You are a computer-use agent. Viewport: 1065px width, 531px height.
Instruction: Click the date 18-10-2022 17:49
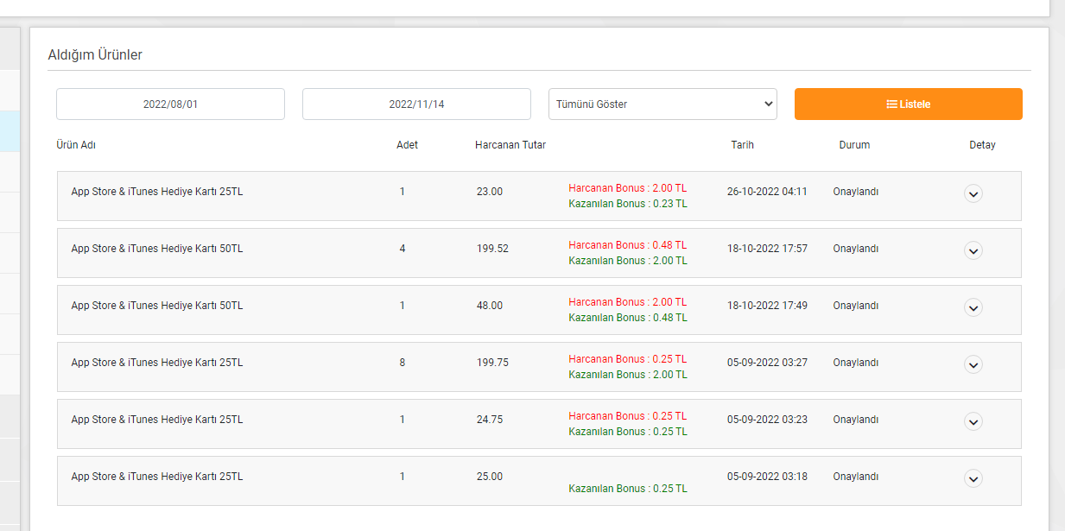(767, 306)
